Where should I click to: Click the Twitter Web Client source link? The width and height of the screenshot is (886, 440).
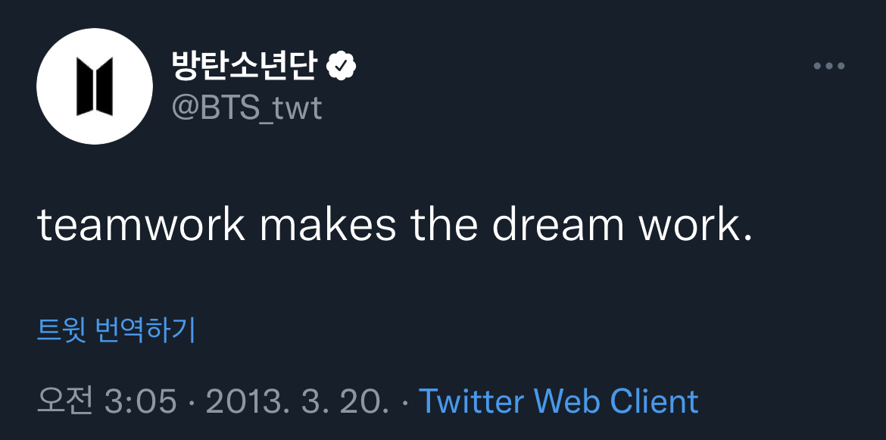(x=558, y=401)
